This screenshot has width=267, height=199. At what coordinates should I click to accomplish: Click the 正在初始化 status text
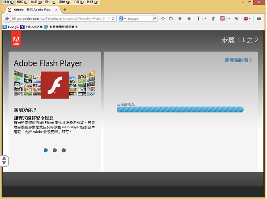point(126,104)
